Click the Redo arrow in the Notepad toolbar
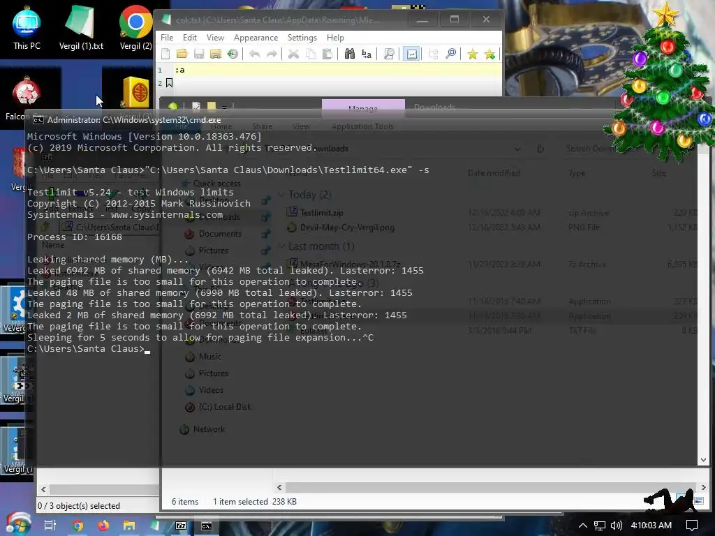 tap(272, 54)
